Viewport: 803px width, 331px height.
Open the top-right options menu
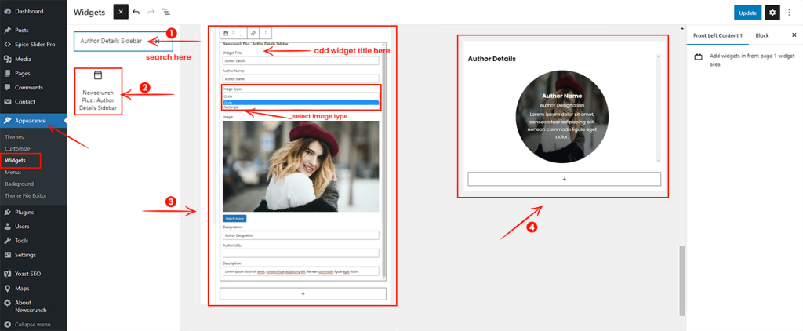pos(789,12)
